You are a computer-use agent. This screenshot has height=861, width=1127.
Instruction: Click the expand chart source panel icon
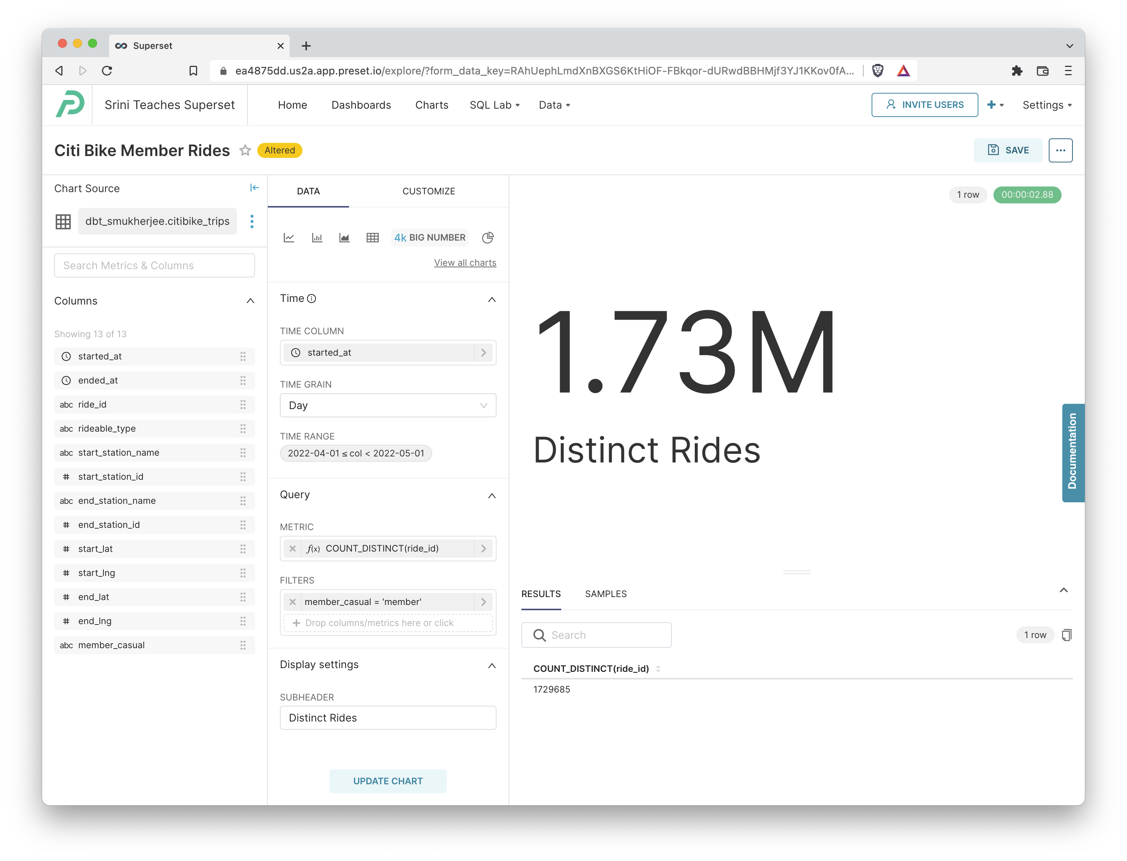pyautogui.click(x=255, y=188)
